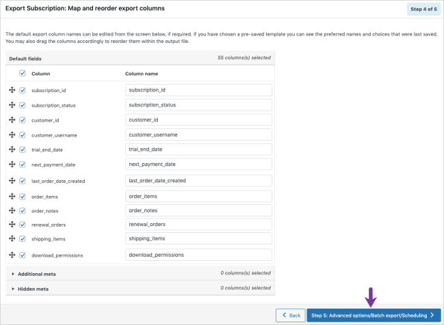Toggle the select-all Column header checkbox
The image size is (444, 325).
(x=23, y=73)
